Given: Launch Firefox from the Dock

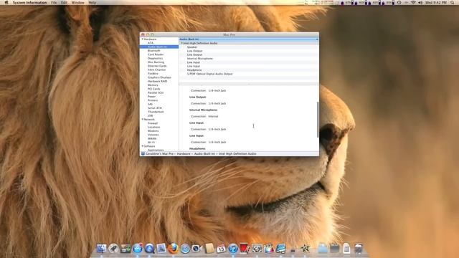Looking at the screenshot, I should coord(174,249).
